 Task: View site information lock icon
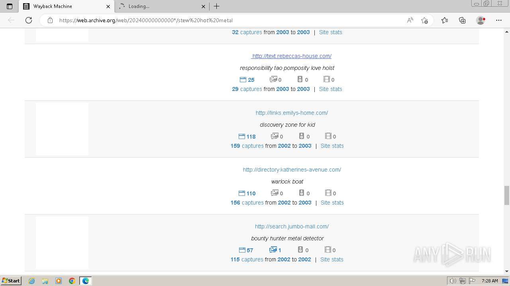point(50,20)
